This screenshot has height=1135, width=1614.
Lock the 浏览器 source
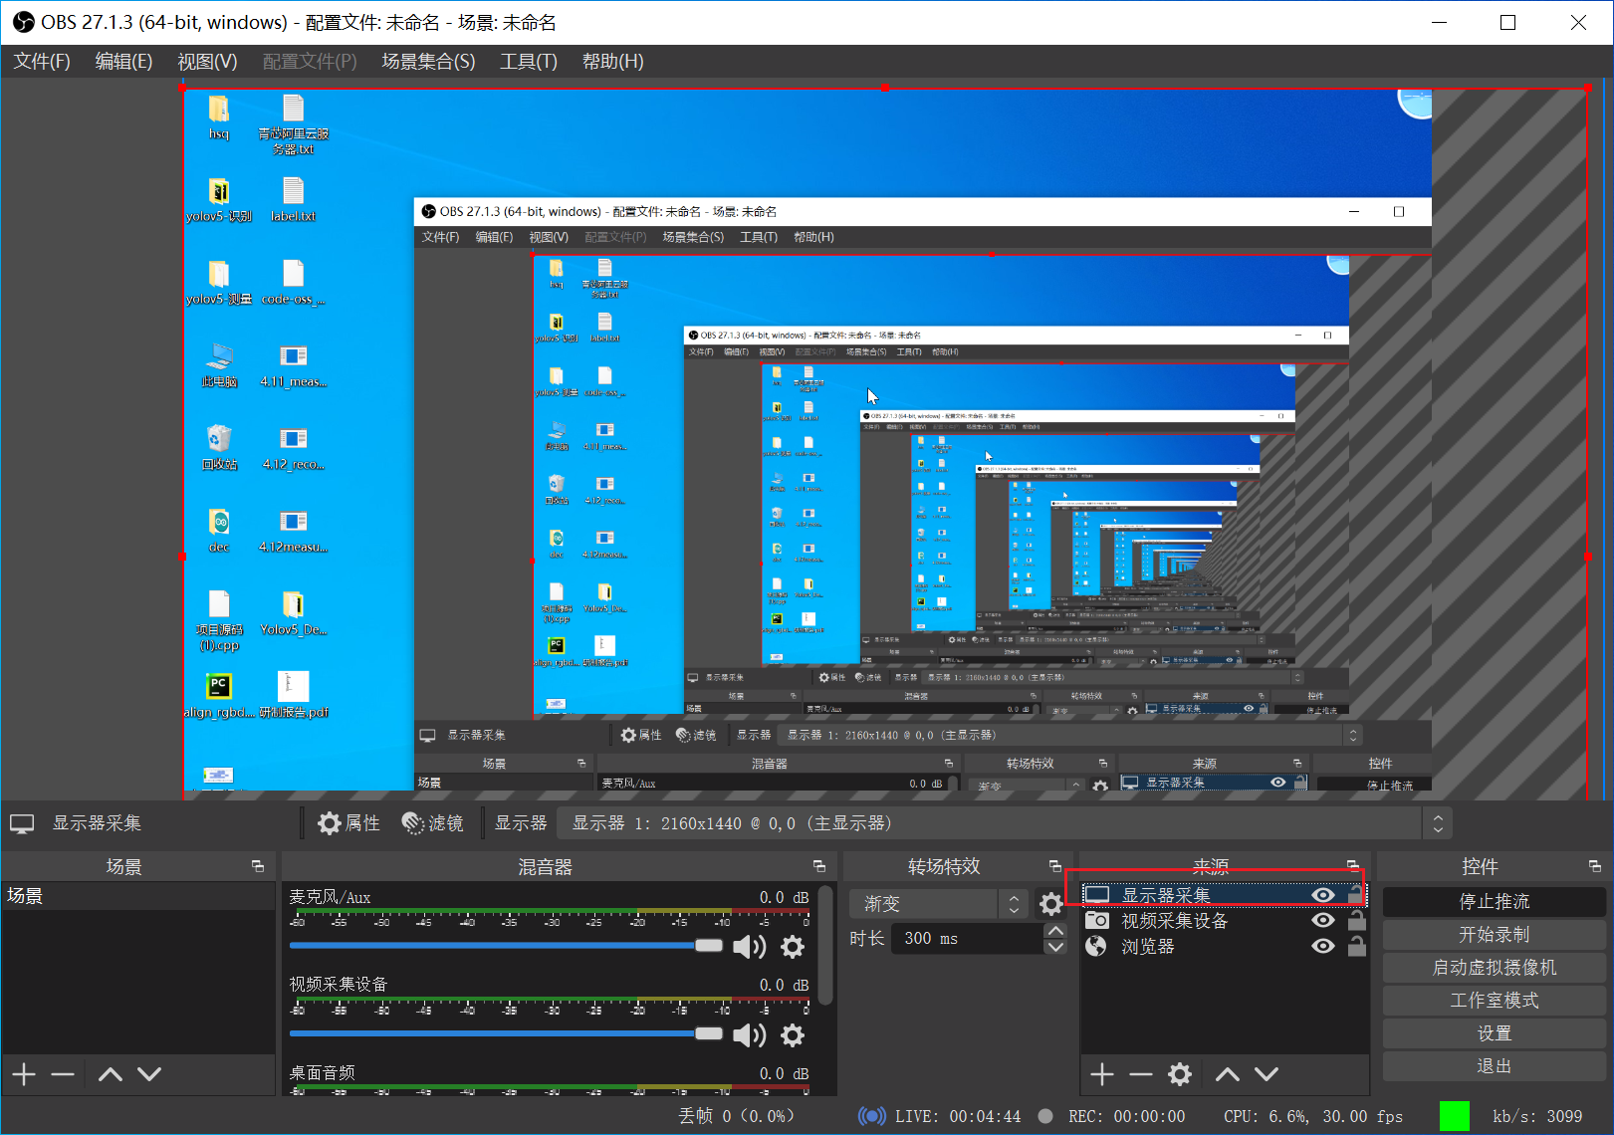tap(1356, 946)
